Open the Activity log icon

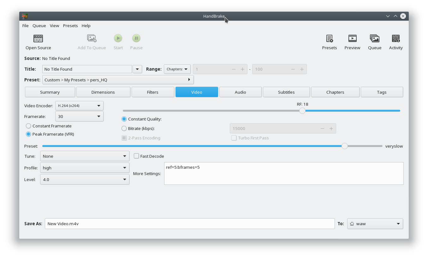click(396, 38)
